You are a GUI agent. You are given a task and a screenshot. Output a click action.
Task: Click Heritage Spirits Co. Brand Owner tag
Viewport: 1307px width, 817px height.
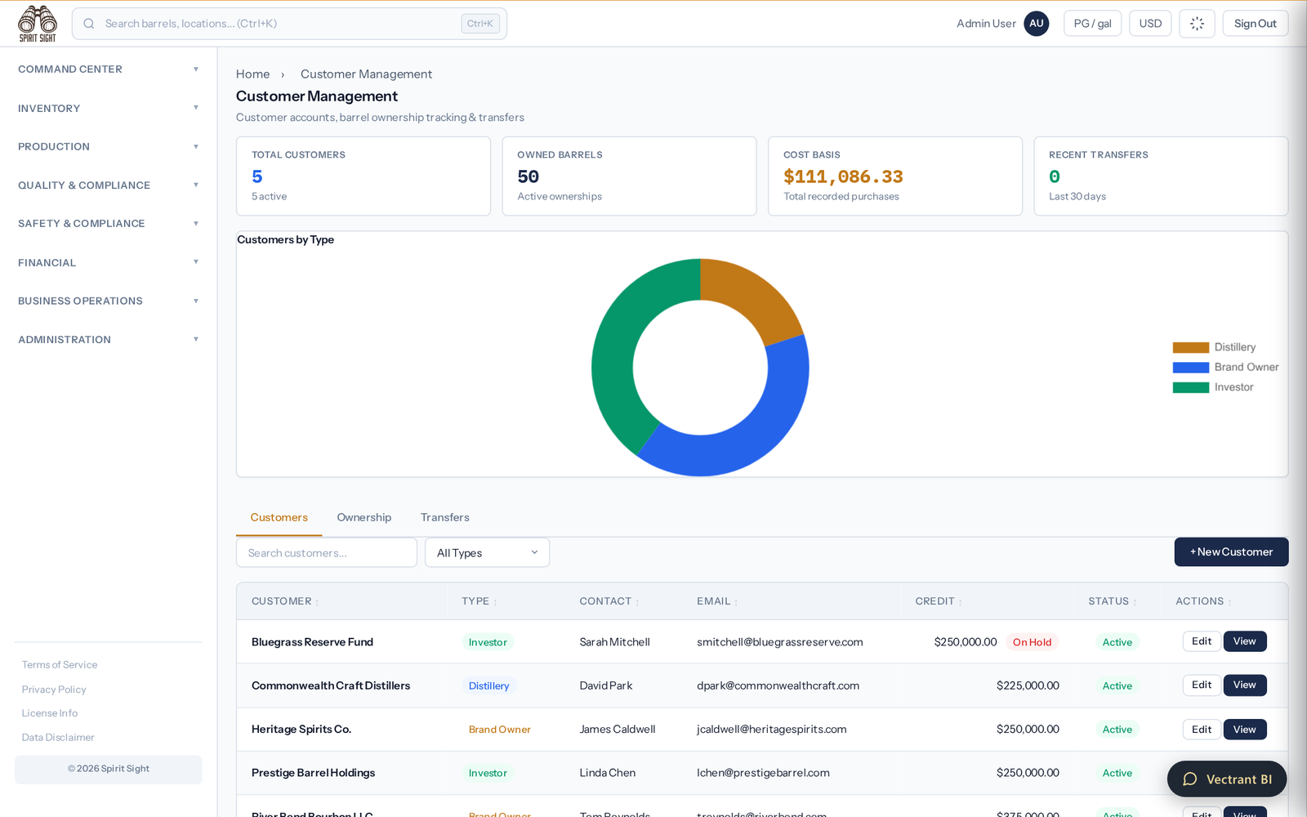pyautogui.click(x=500, y=730)
